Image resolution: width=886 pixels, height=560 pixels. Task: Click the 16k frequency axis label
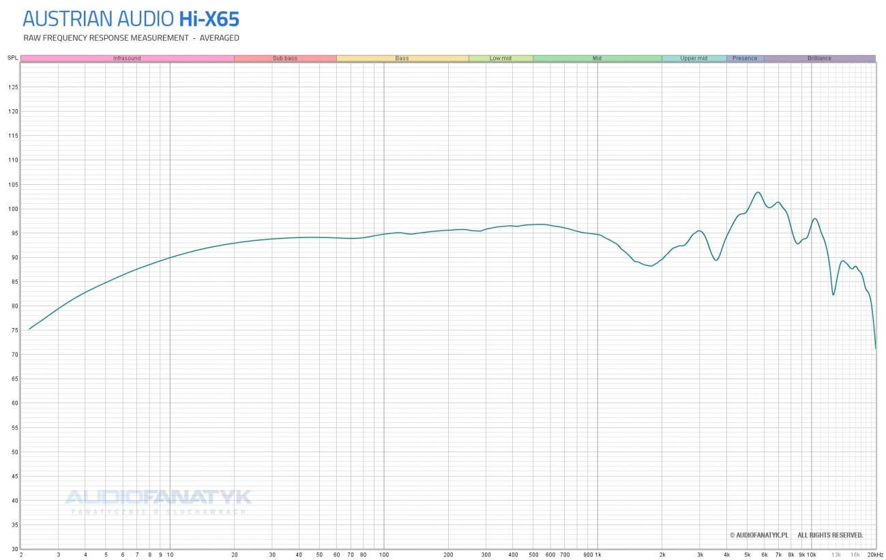855,555
